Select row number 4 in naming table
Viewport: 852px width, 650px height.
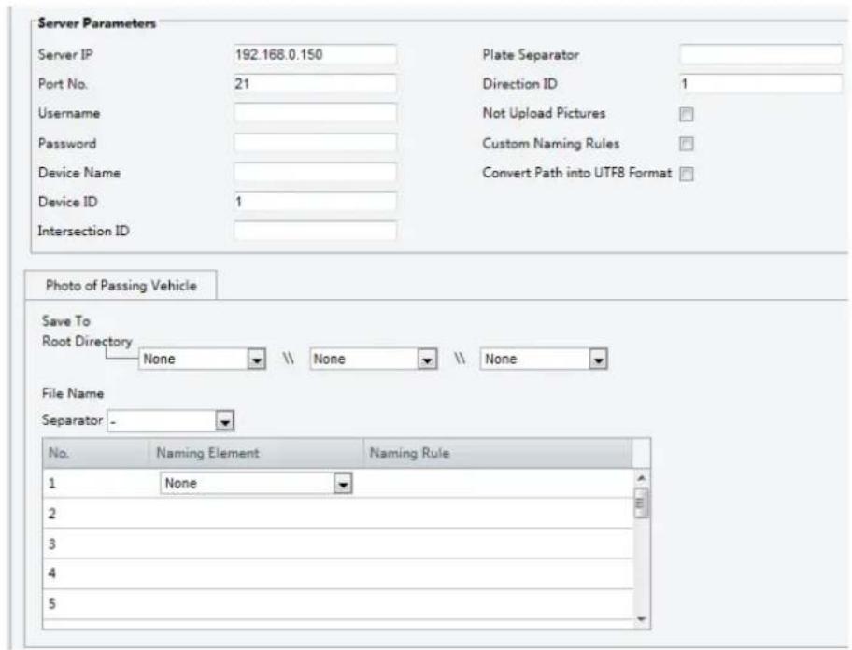[x=338, y=573]
